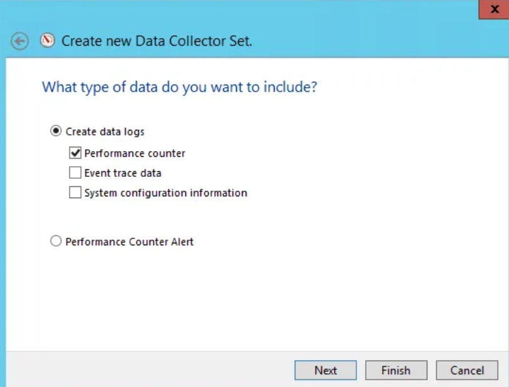Click the Finish button
The width and height of the screenshot is (509, 387).
(396, 370)
